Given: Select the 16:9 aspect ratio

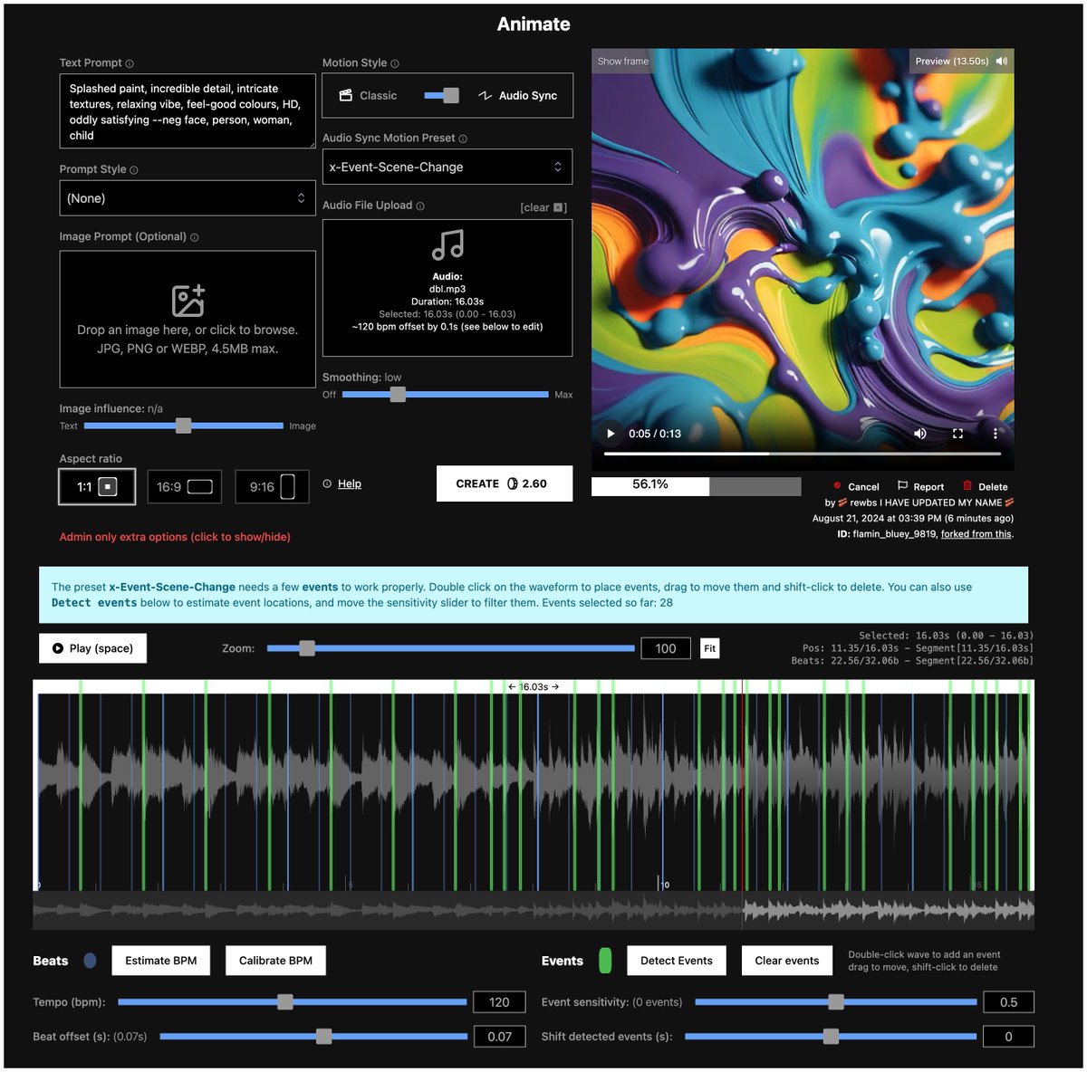Looking at the screenshot, I should pos(185,486).
